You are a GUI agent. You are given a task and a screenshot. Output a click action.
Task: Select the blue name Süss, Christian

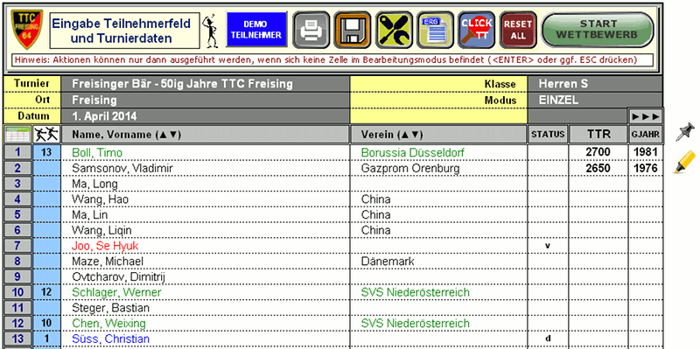[x=111, y=339]
